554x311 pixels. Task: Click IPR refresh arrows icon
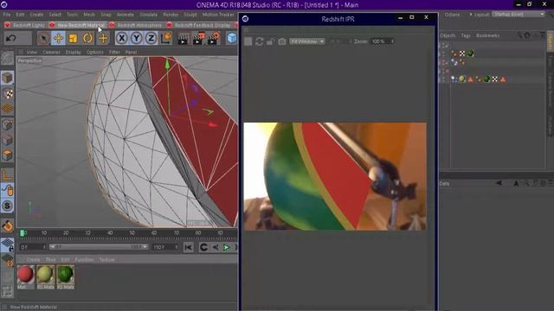260,41
